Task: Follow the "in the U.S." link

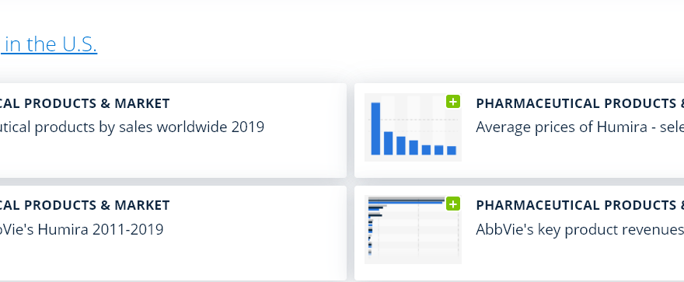Action: 49,44
